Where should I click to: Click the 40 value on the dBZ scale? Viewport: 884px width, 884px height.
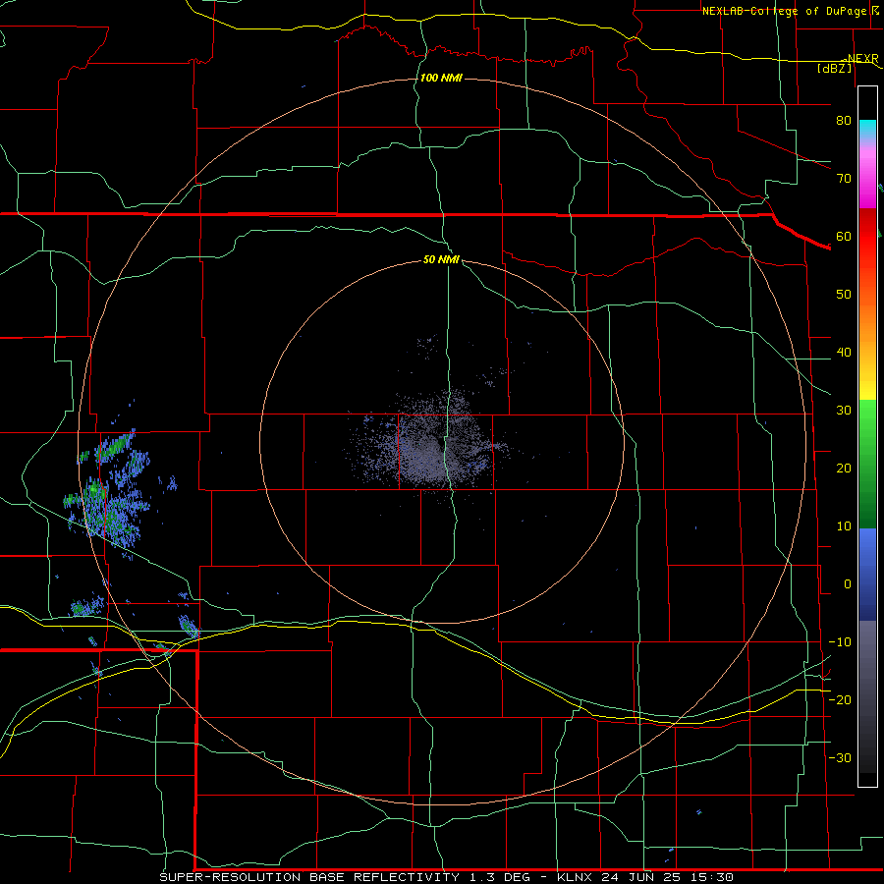coord(844,353)
